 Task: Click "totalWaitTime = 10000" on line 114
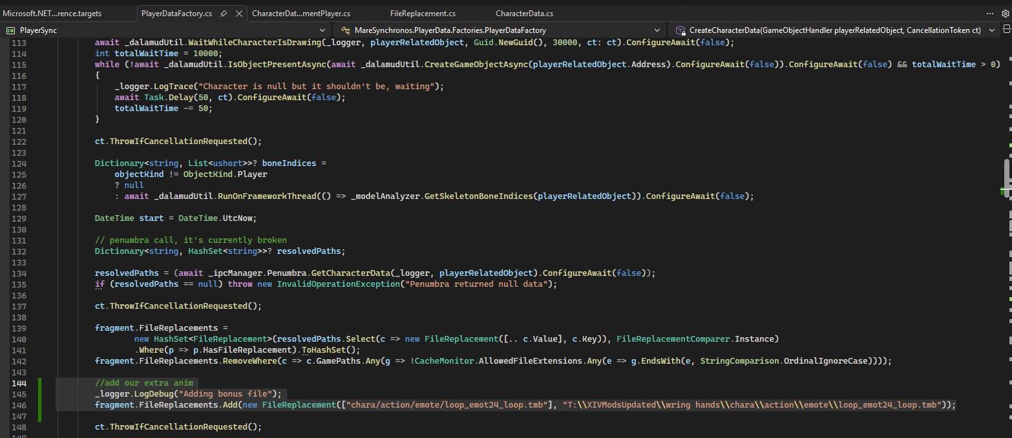coord(166,54)
